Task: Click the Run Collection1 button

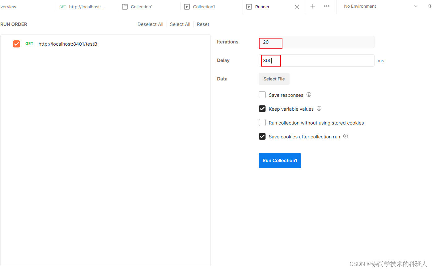Action: 280,161
